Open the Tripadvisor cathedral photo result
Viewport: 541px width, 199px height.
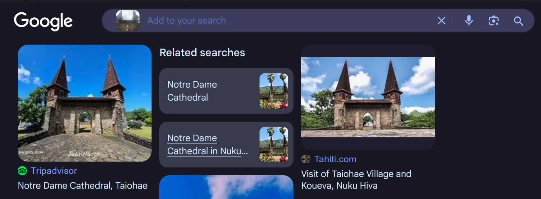tap(84, 103)
